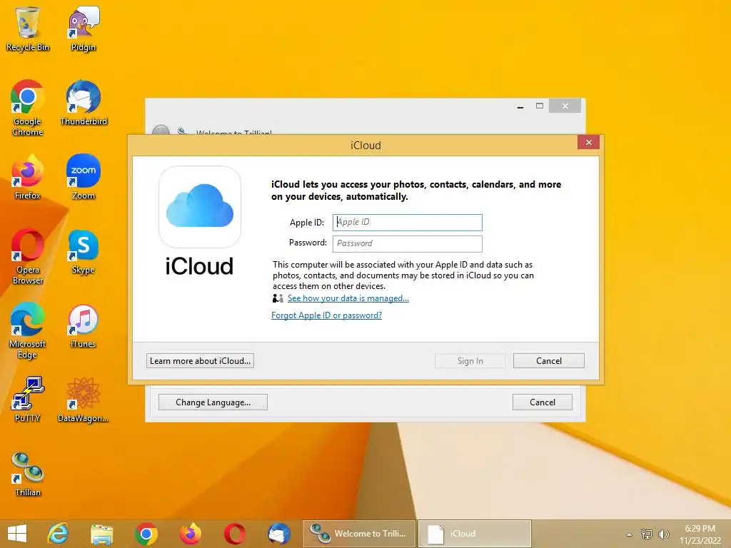
Task: Click the data privacy people icon
Action: coord(278,298)
